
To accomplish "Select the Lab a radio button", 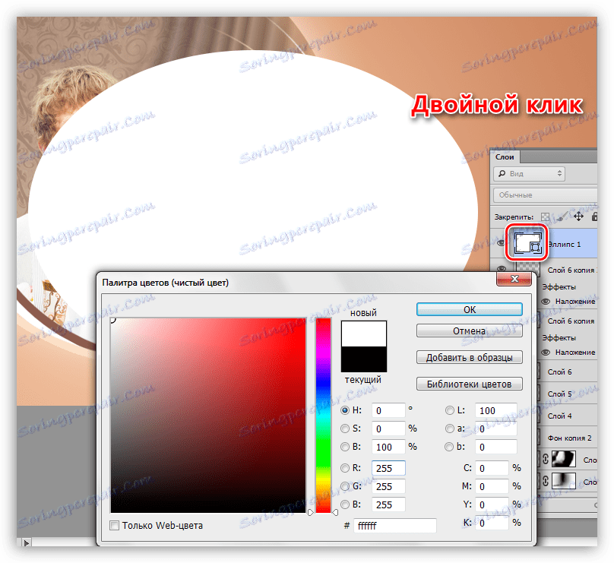I will pyautogui.click(x=449, y=429).
